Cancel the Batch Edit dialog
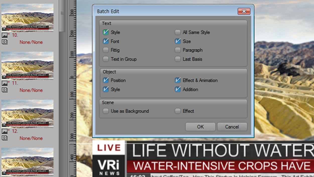 click(232, 127)
